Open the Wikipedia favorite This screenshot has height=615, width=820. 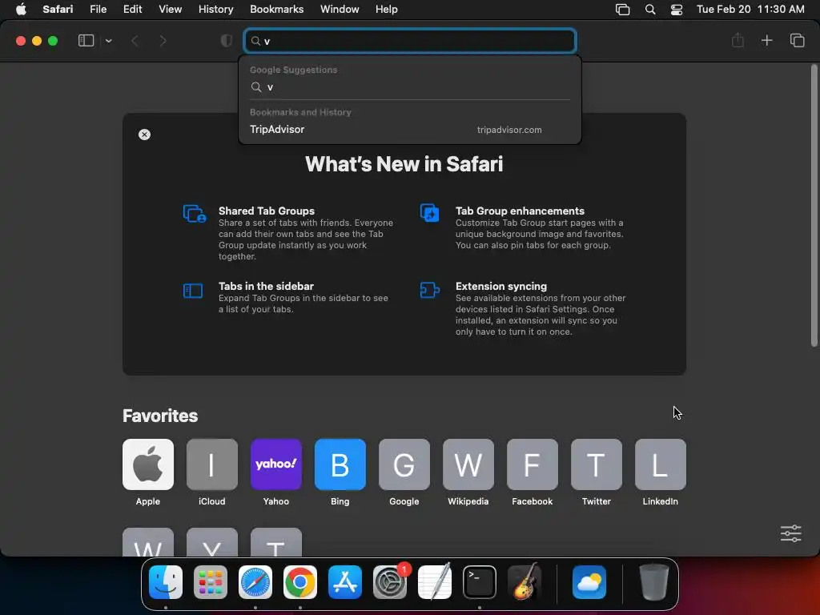point(468,464)
